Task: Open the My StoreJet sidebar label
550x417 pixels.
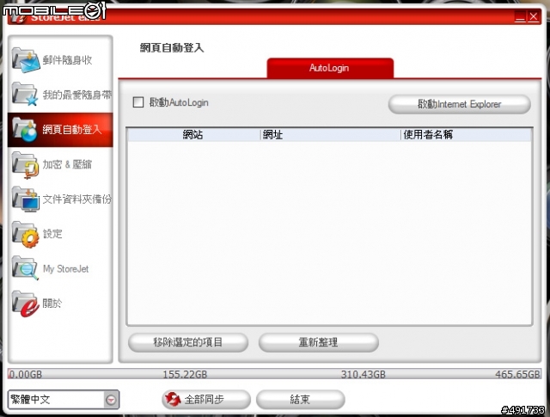Action: click(x=65, y=269)
